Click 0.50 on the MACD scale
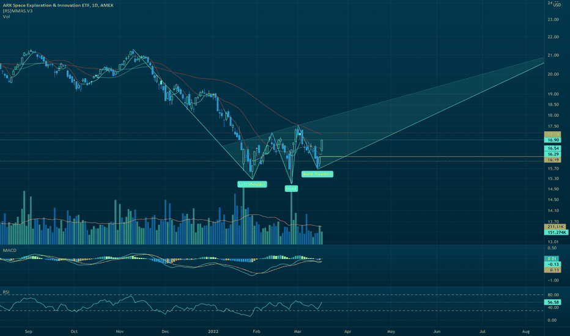The height and width of the screenshot is (336, 570). click(552, 248)
